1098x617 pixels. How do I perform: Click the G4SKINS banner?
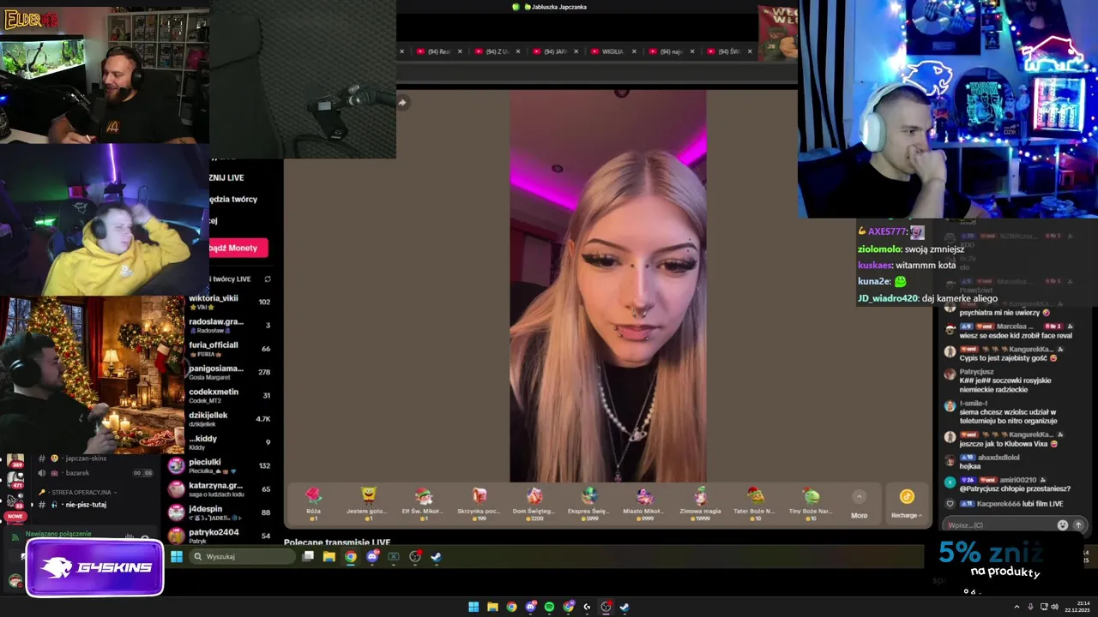(x=94, y=567)
